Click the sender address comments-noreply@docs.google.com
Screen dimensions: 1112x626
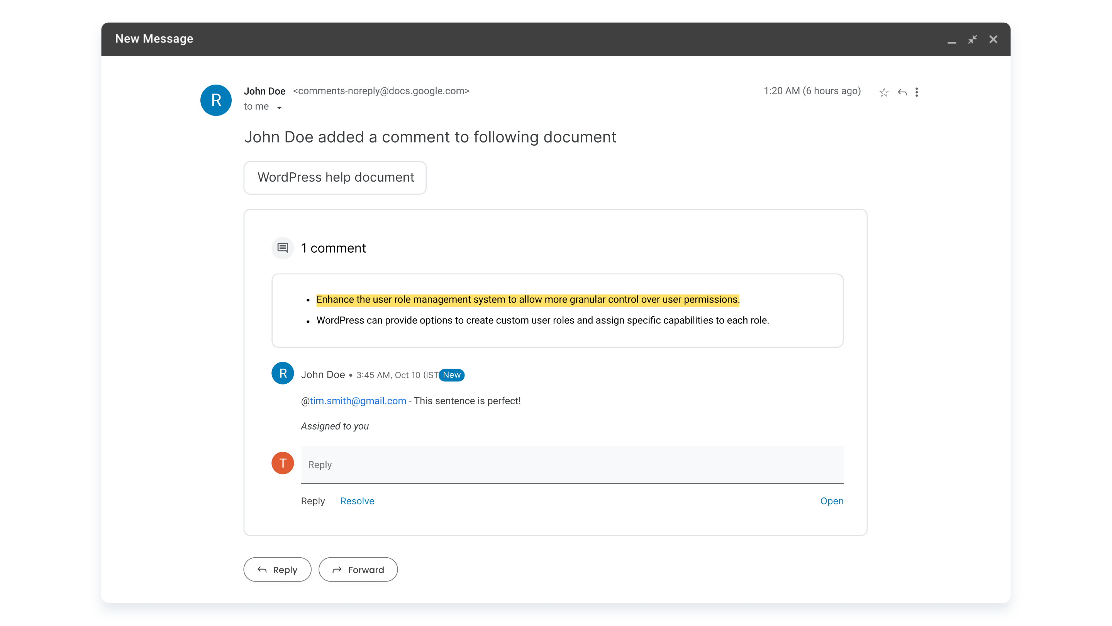pos(381,91)
